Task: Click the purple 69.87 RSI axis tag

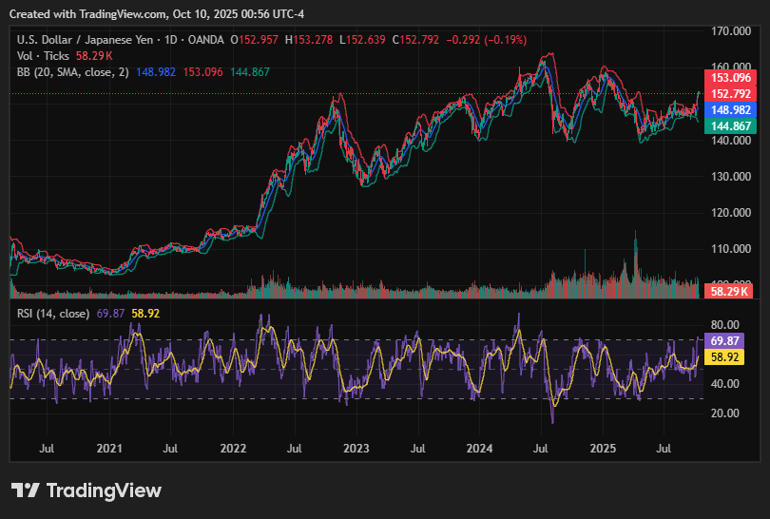Action: [725, 340]
